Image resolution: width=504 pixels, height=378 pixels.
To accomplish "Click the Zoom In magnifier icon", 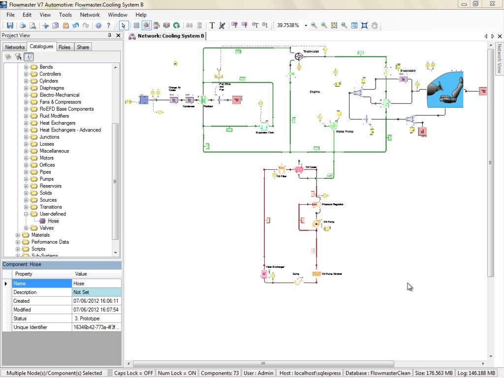I will coord(323,25).
